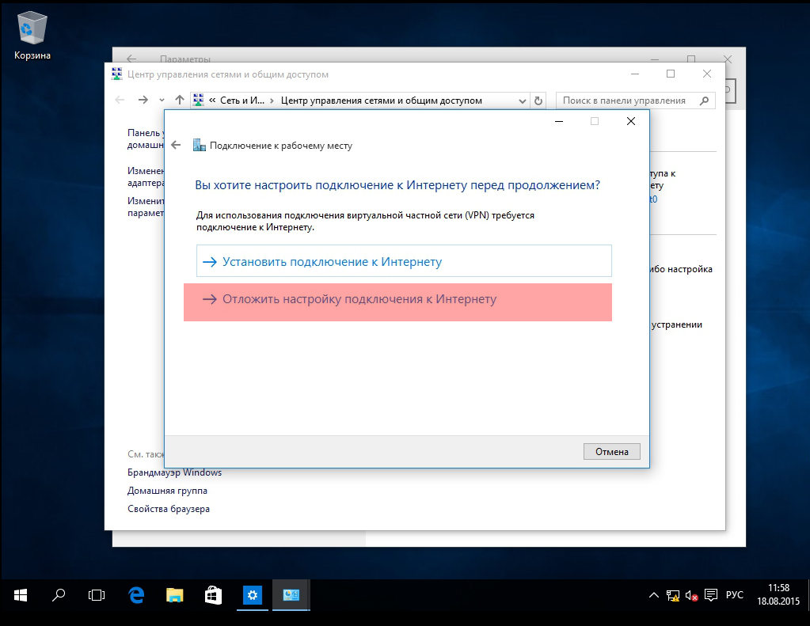The width and height of the screenshot is (810, 626).
Task: Click the volume icon in system tray
Action: click(691, 595)
